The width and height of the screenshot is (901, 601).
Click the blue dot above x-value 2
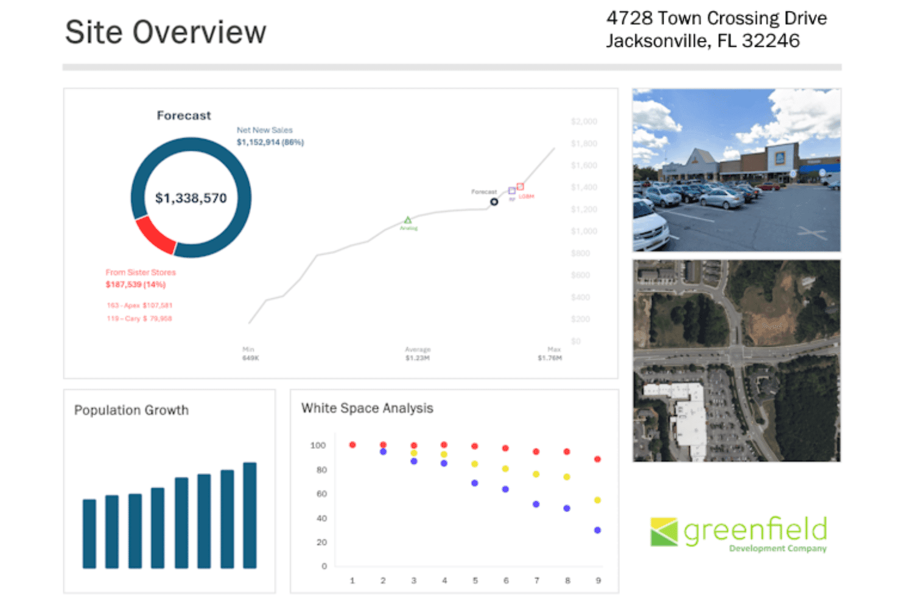point(383,452)
